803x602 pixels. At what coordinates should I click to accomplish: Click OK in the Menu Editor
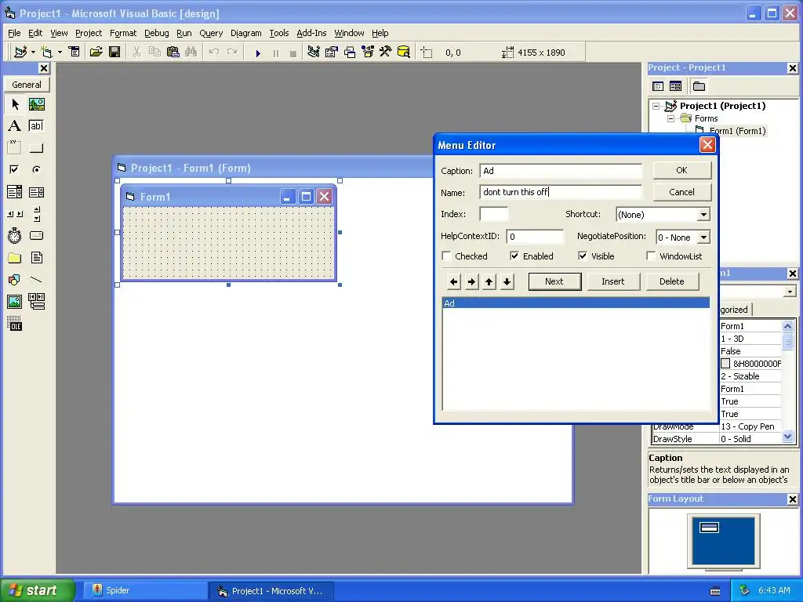pos(681,170)
